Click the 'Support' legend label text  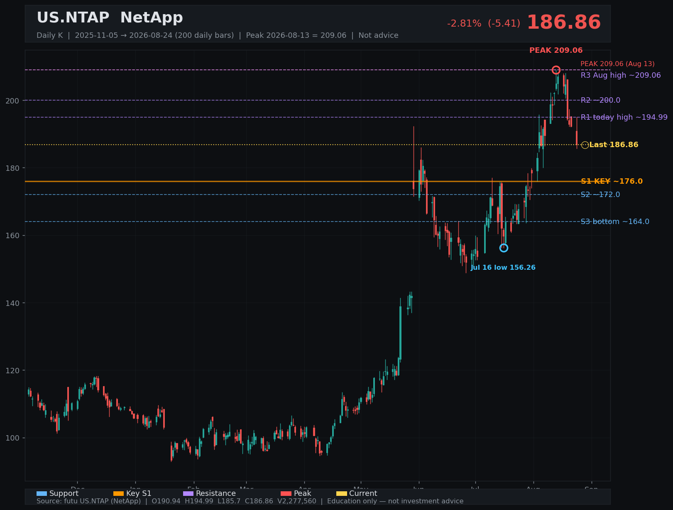[64, 493]
